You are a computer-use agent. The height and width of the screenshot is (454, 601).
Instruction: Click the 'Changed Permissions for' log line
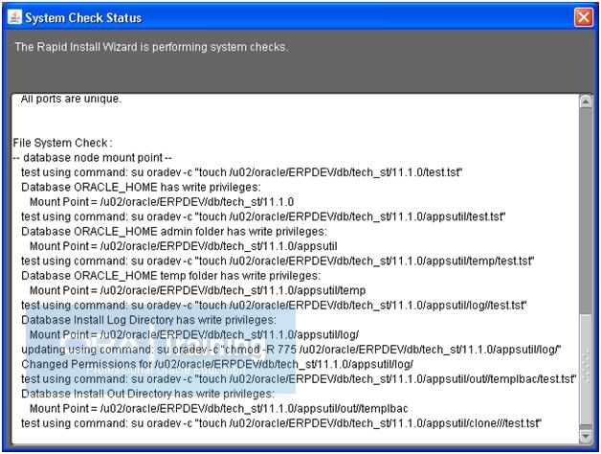(x=217, y=364)
